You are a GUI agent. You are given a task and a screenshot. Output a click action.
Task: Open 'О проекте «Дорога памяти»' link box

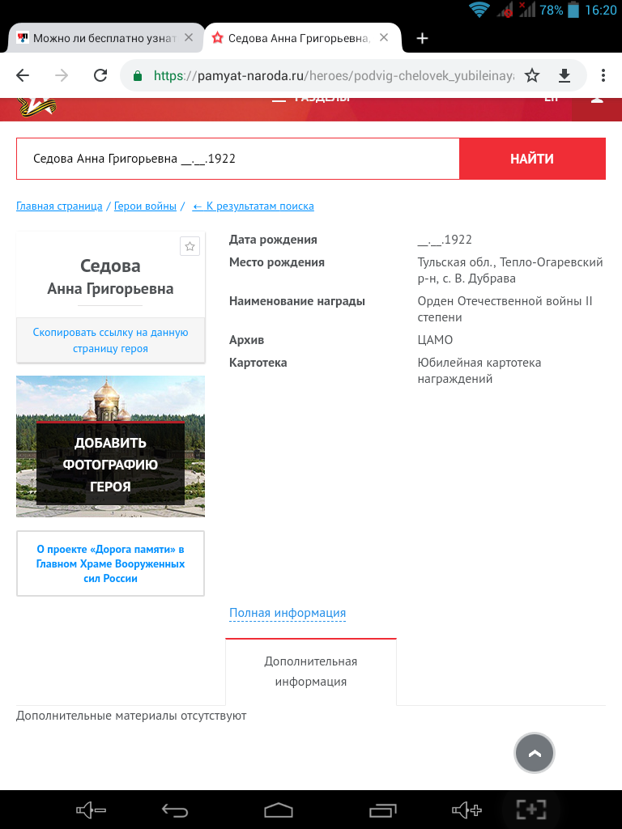(x=110, y=563)
